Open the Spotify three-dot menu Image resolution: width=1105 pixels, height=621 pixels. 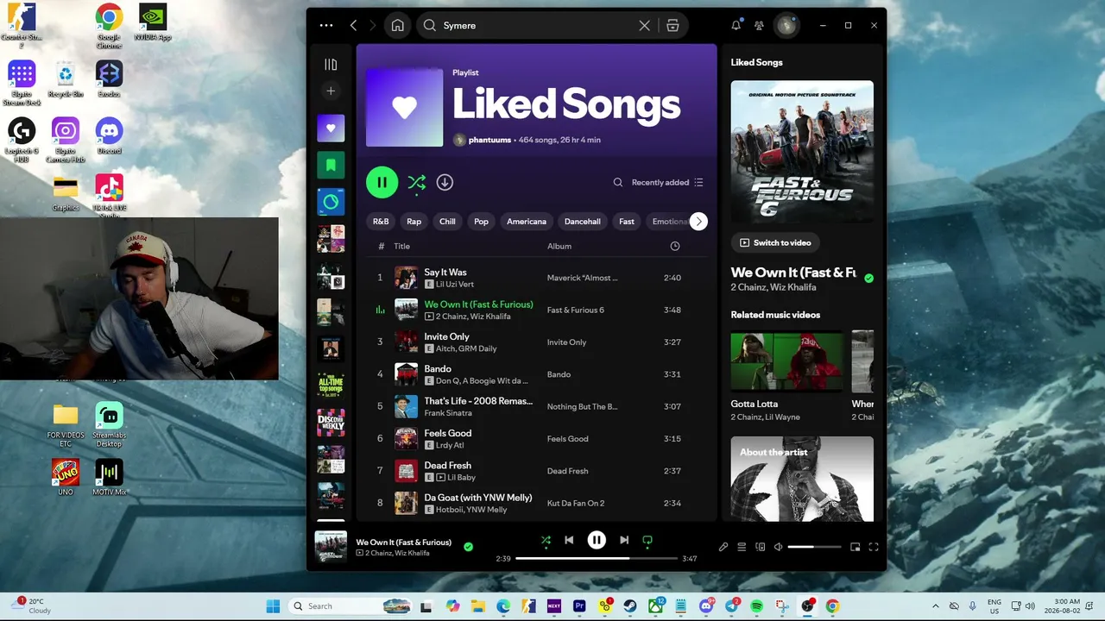(326, 26)
